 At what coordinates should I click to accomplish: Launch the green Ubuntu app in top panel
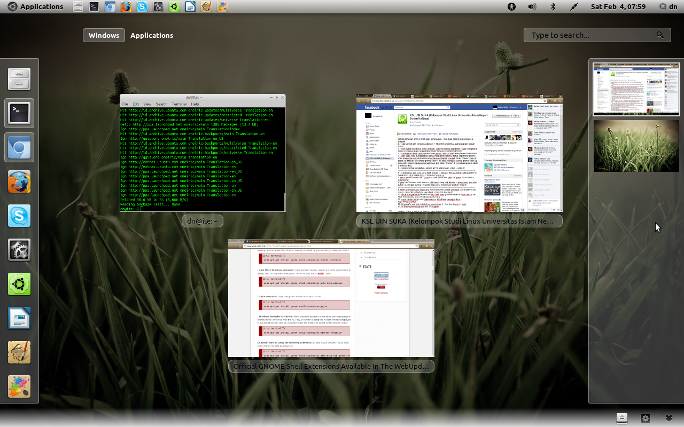coord(174,7)
